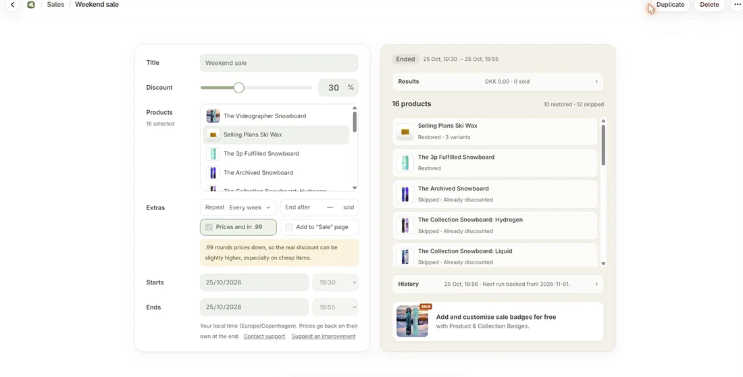Click The 3p Fulfilled Snowboard icon in Products list
743x377 pixels.
coord(213,153)
